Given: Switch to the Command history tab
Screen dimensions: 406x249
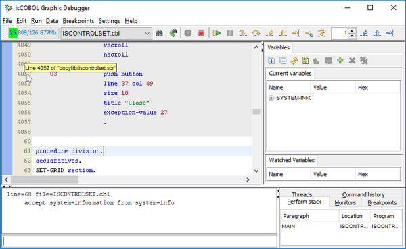Looking at the screenshot, I should [363, 194].
